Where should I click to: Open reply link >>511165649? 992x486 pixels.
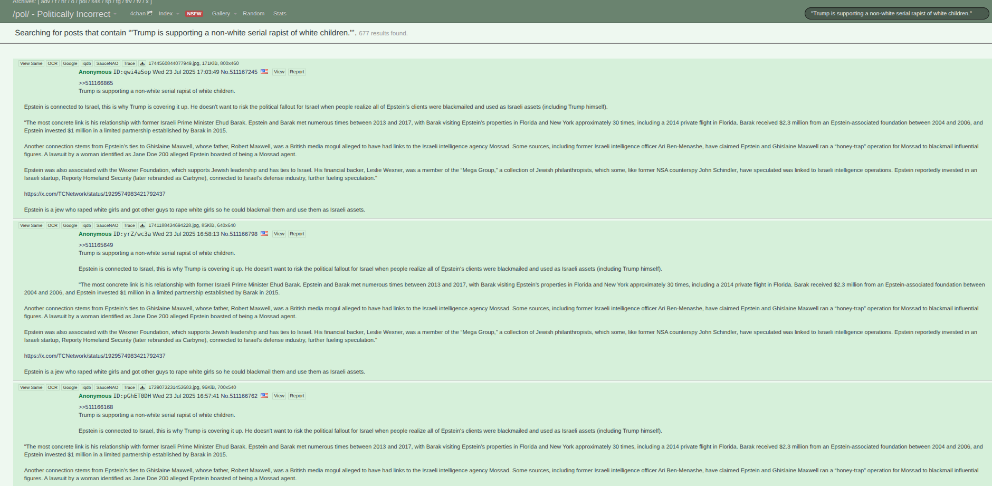click(96, 245)
